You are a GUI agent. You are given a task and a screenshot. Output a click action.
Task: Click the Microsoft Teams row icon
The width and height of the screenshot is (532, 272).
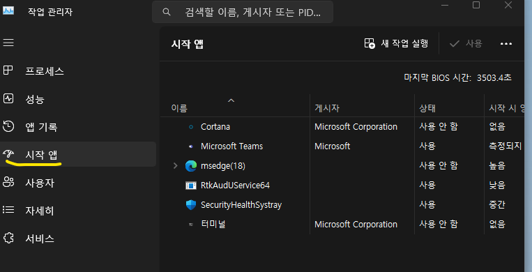(191, 146)
